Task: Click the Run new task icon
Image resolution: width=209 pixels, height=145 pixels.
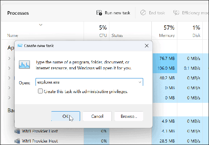Action: [x=99, y=13]
